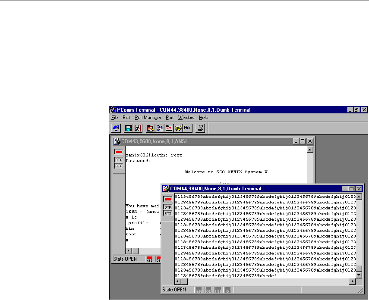Maximize the COM43 window
The image size is (369, 300).
(x=303, y=141)
